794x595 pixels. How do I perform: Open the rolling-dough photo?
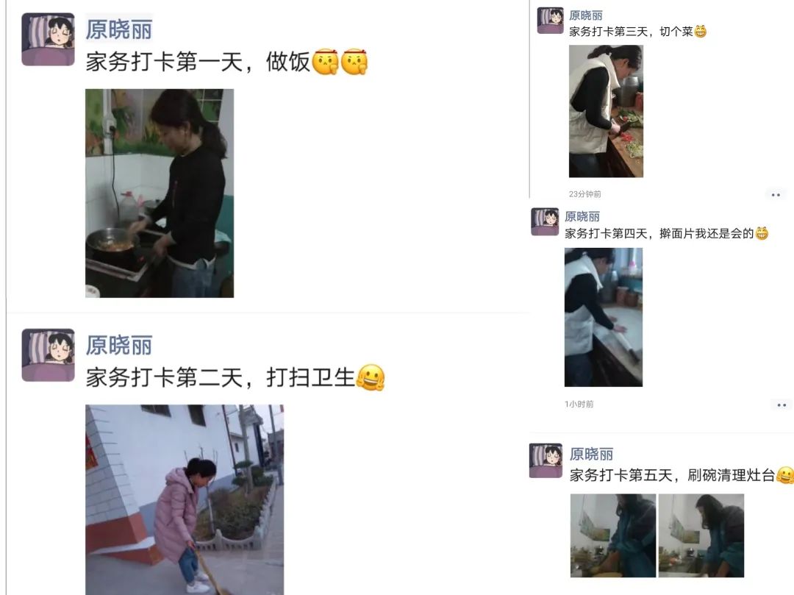604,317
